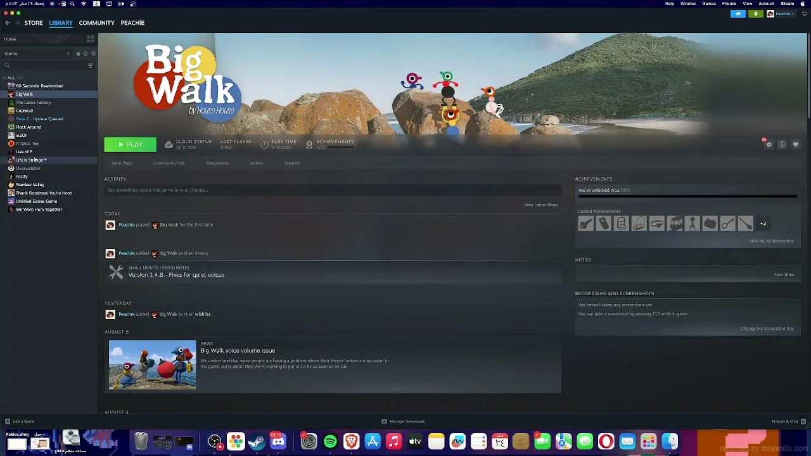Open the Version 1.4.8 patch notes title
The image size is (811, 456).
coord(176,275)
